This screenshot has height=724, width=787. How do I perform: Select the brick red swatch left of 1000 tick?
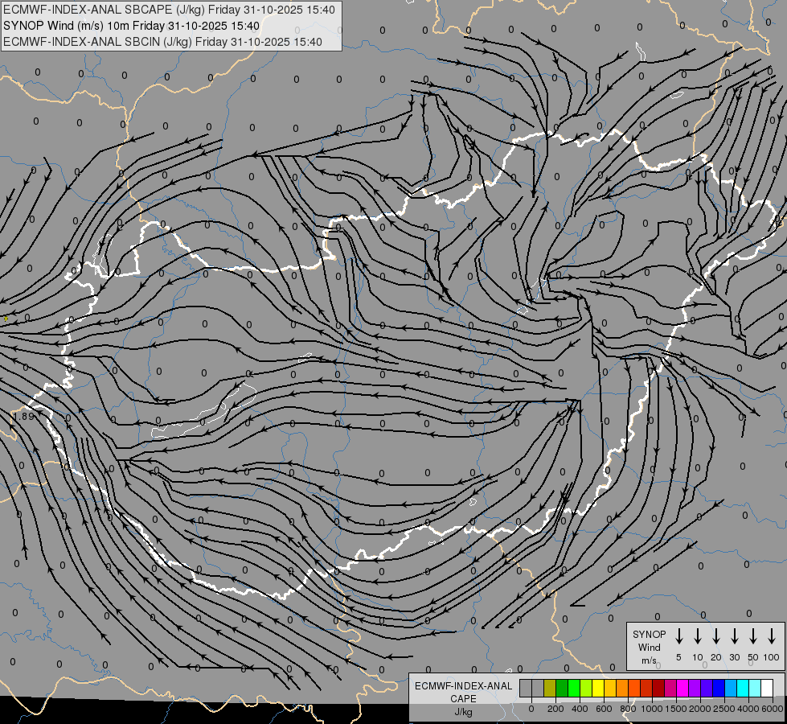tap(646, 688)
